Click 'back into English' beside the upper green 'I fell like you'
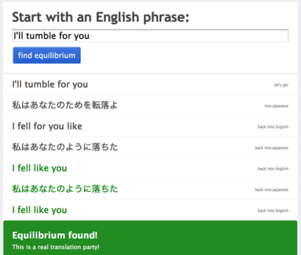Image resolution: width=301 pixels, height=255 pixels. [x=273, y=169]
